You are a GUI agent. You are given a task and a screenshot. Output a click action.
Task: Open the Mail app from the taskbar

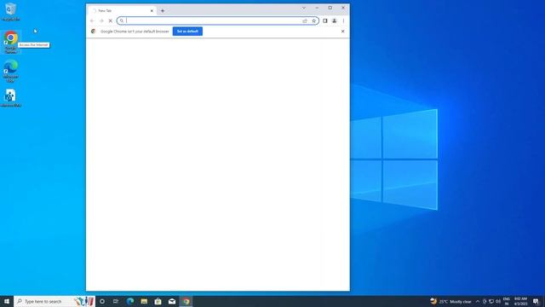172,301
